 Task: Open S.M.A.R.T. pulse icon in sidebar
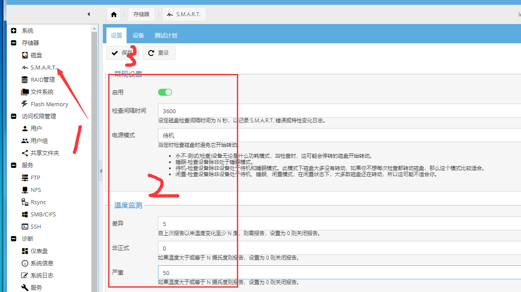point(25,67)
